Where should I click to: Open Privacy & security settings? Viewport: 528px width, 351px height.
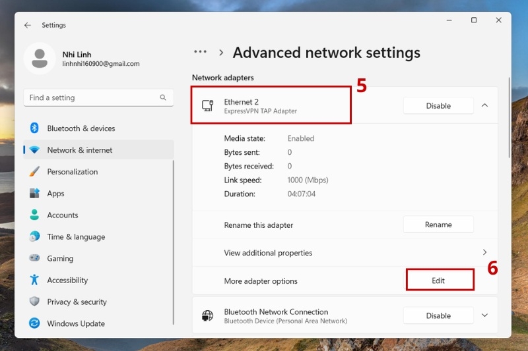tap(98, 302)
